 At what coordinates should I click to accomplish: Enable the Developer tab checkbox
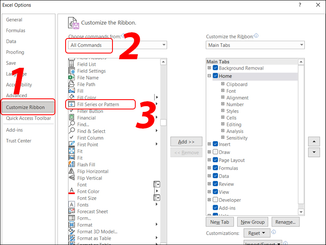coord(215,200)
